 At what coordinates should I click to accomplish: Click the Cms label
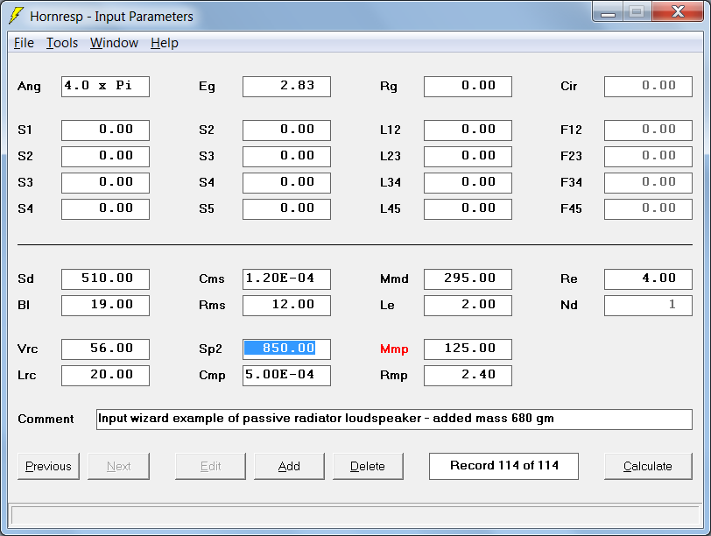(212, 279)
